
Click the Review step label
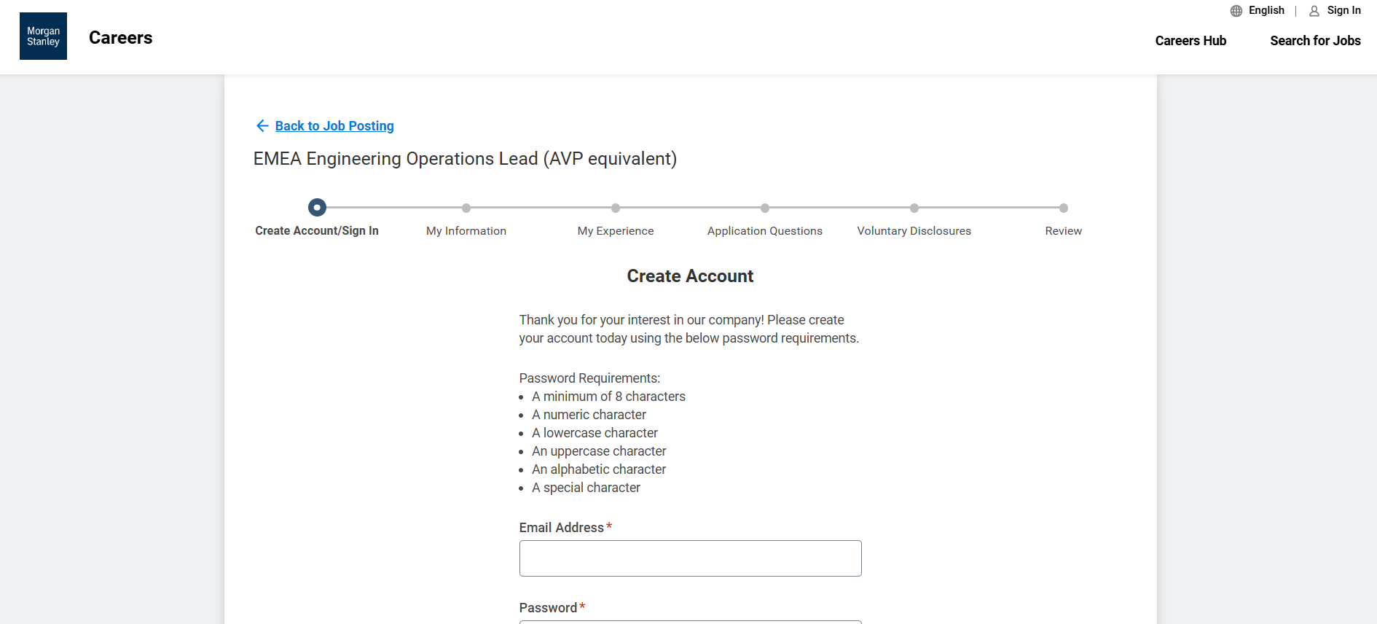click(1064, 231)
